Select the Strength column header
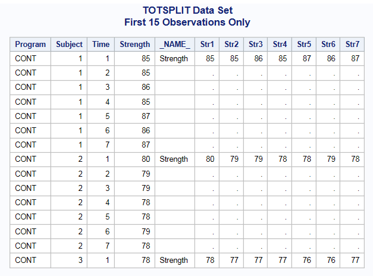This screenshot has height=276, width=373. pyautogui.click(x=134, y=44)
